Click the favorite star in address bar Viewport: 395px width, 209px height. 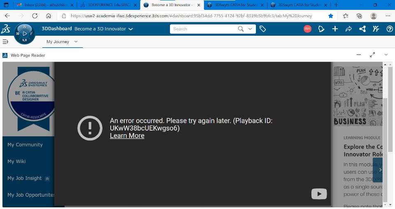click(331, 16)
